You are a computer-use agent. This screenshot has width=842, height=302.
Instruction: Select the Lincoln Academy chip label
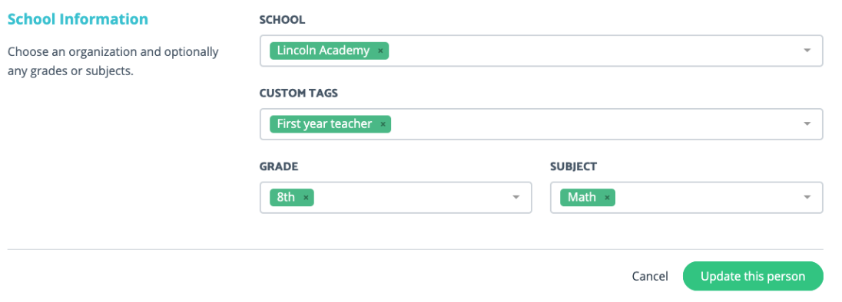click(323, 51)
